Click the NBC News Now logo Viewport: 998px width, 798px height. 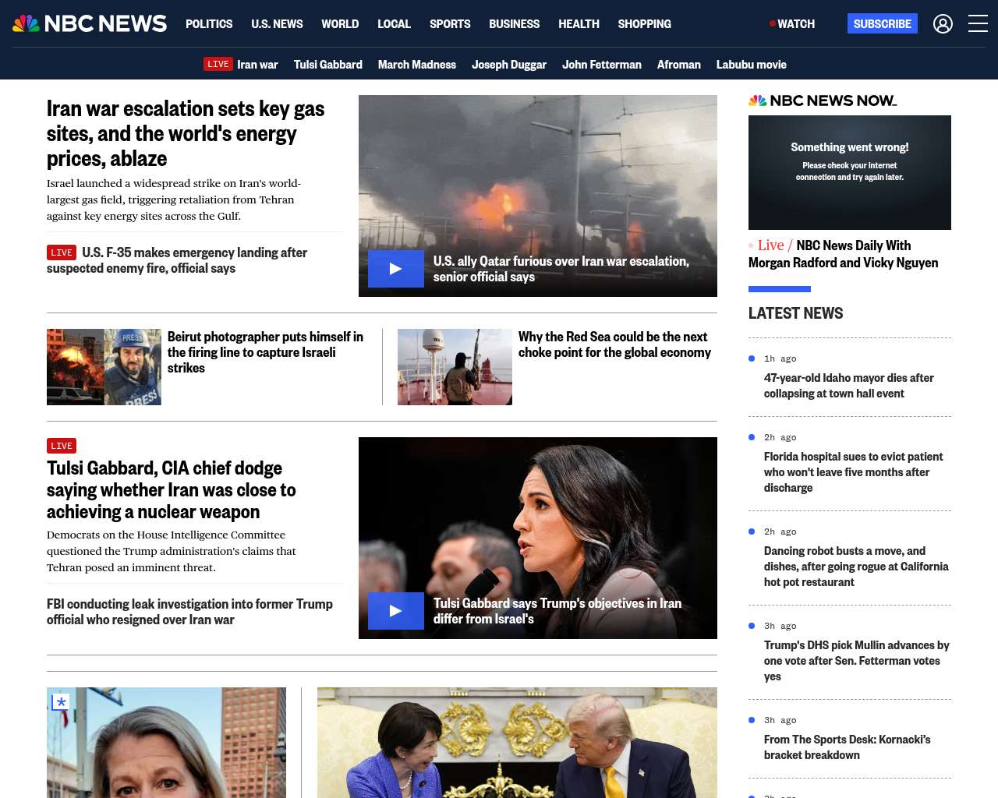tap(823, 101)
